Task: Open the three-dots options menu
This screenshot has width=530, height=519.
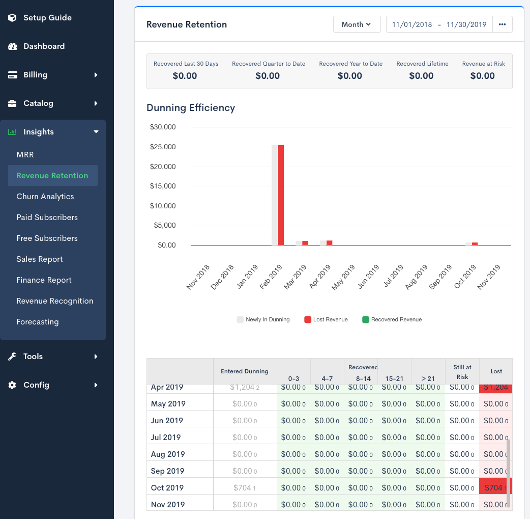Action: (x=502, y=24)
